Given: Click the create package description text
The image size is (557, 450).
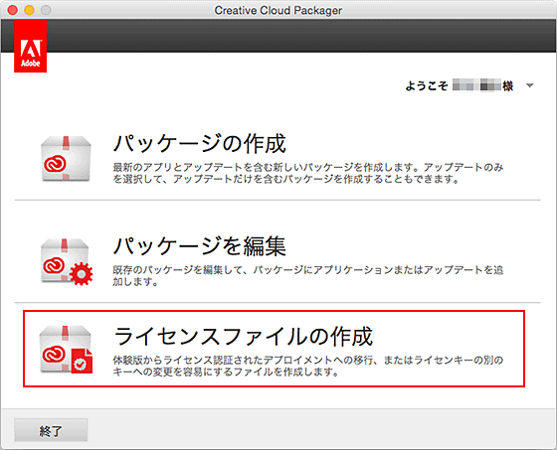Looking at the screenshot, I should [x=308, y=173].
